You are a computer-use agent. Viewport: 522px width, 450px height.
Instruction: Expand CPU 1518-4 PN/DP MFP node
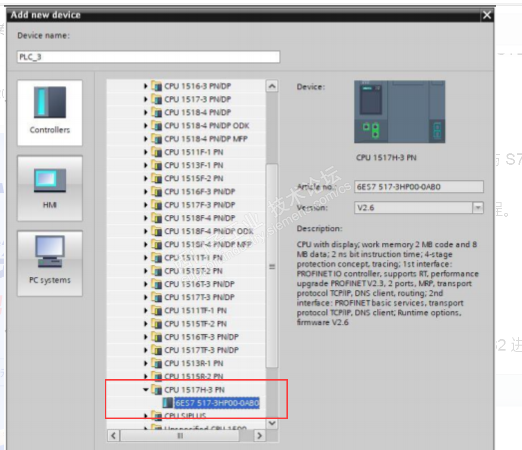tap(146, 139)
